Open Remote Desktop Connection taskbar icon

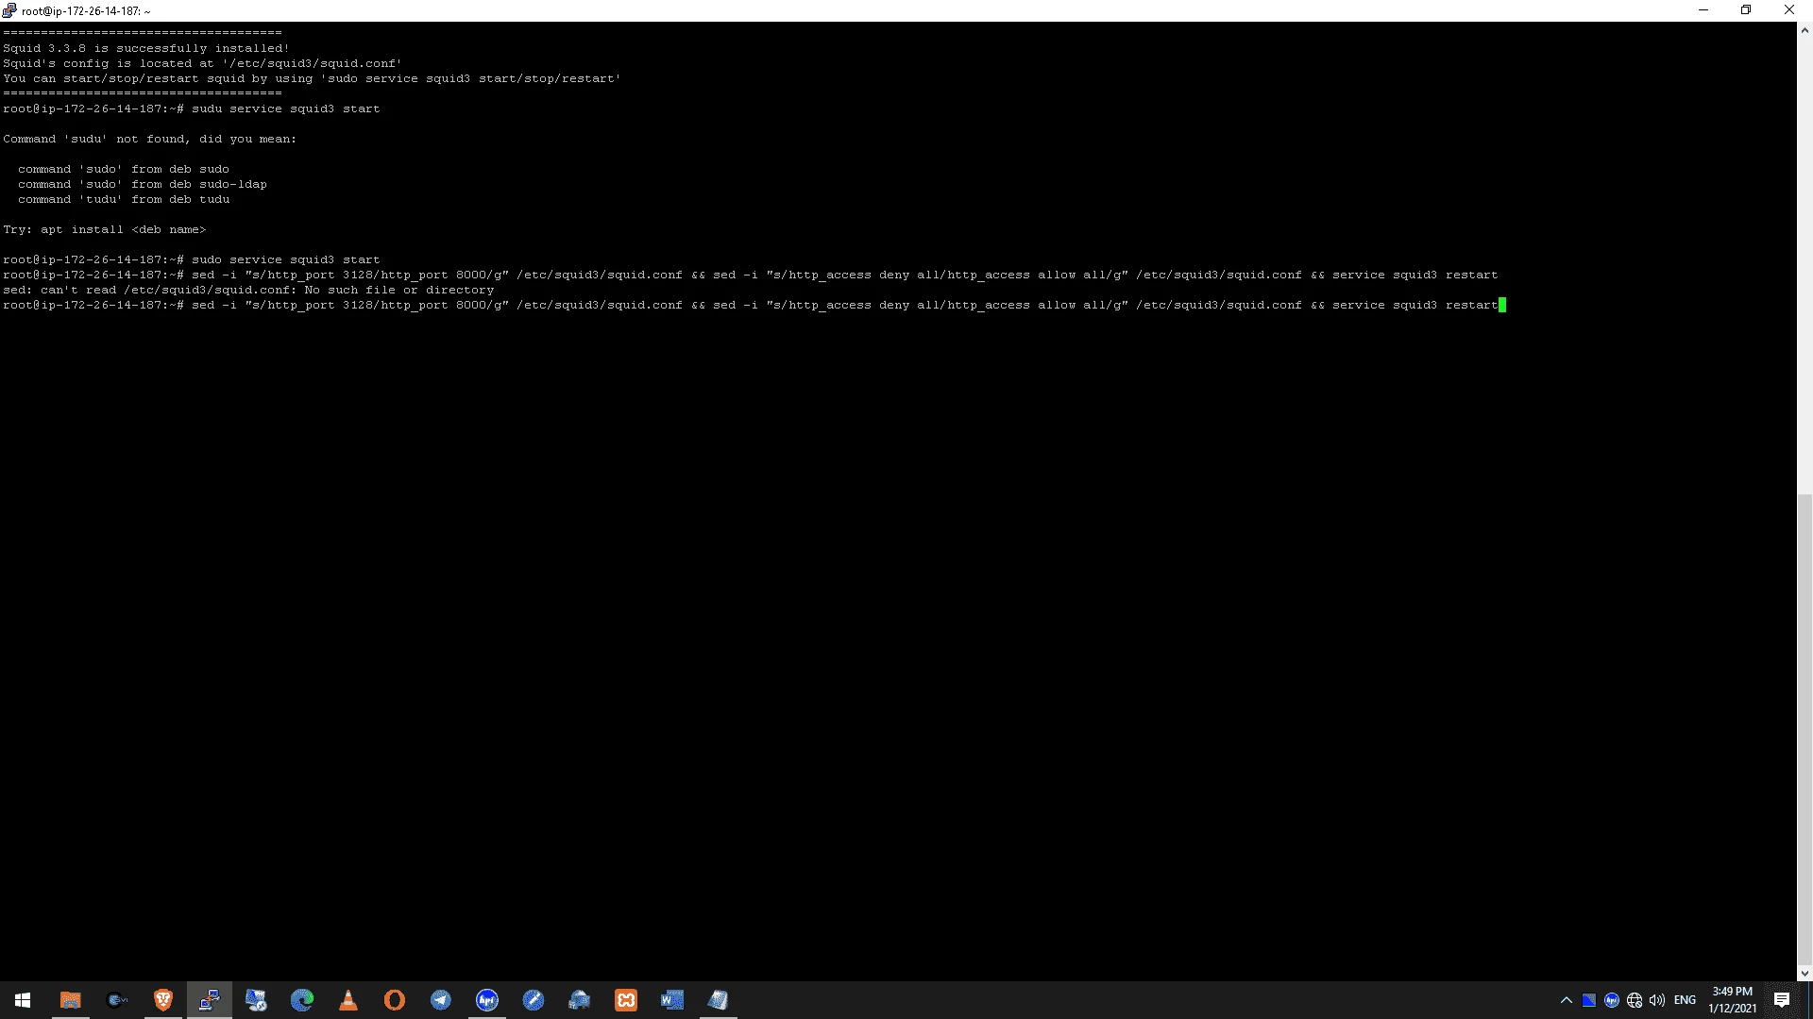point(255,1000)
